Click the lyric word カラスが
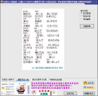This screenshot has height=96, width=98. (x=28, y=16)
